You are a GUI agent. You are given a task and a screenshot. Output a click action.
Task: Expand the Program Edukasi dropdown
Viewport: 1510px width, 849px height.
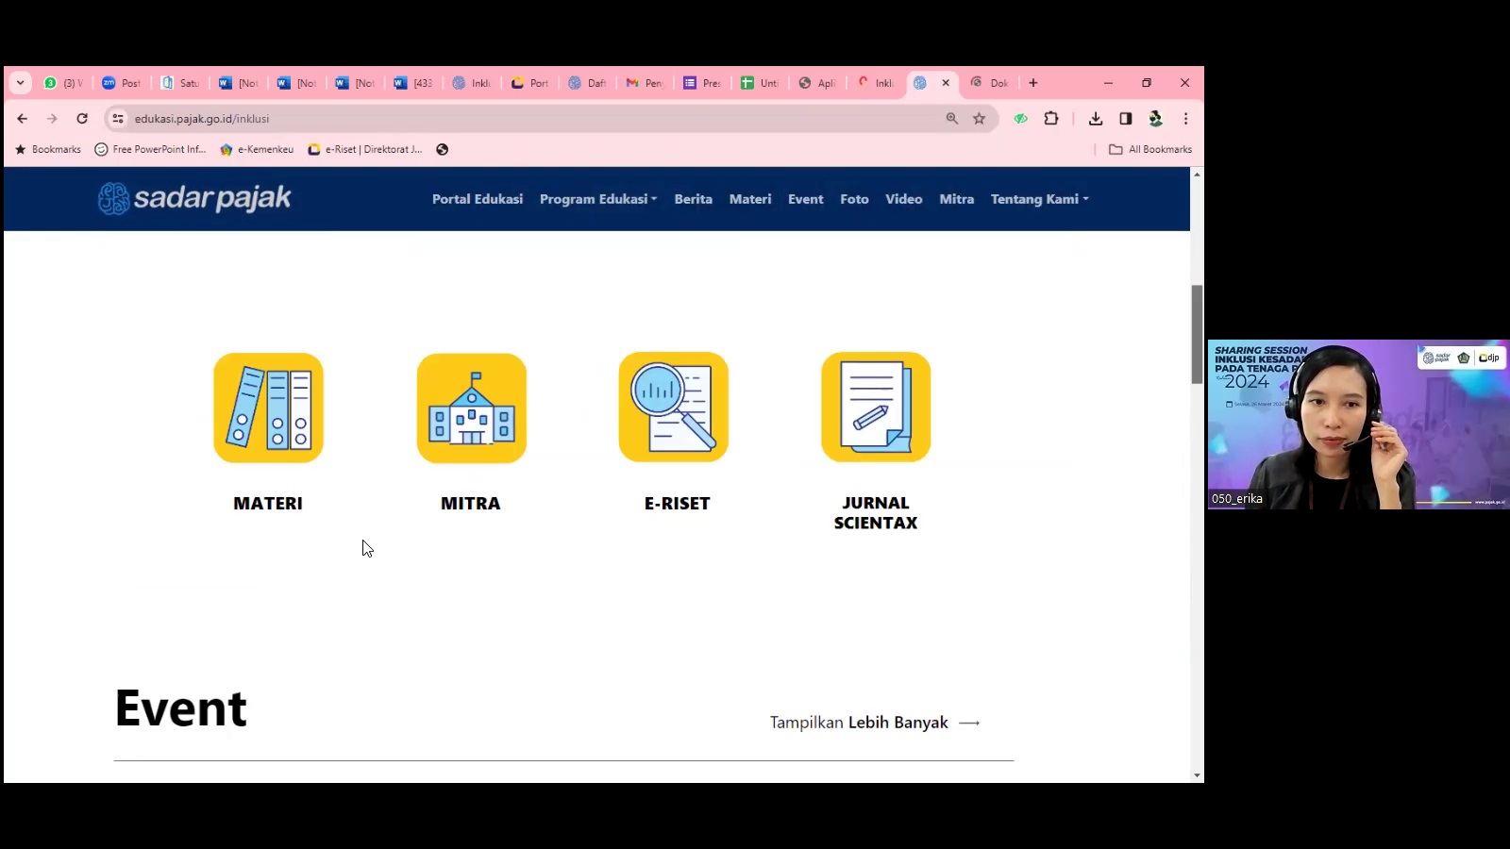click(597, 199)
